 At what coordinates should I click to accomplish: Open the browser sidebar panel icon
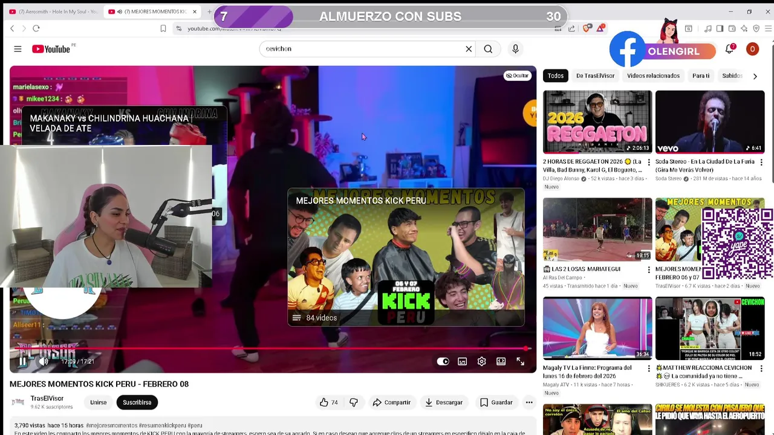point(720,28)
